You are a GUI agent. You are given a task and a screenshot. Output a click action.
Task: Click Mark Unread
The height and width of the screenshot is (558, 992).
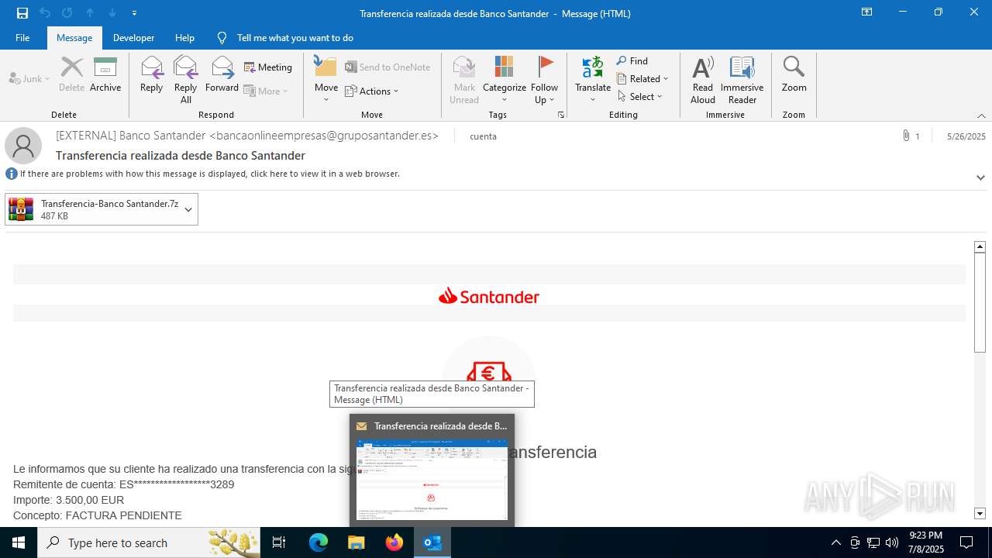[x=464, y=80]
